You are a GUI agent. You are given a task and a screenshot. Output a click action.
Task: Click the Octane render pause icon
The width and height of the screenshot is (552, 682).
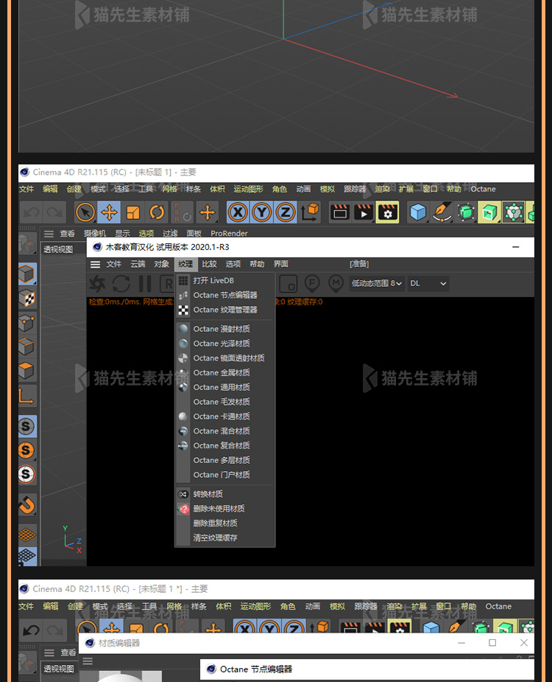point(145,283)
